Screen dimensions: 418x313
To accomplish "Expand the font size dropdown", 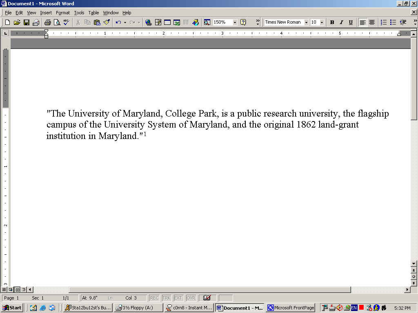I will coord(322,22).
